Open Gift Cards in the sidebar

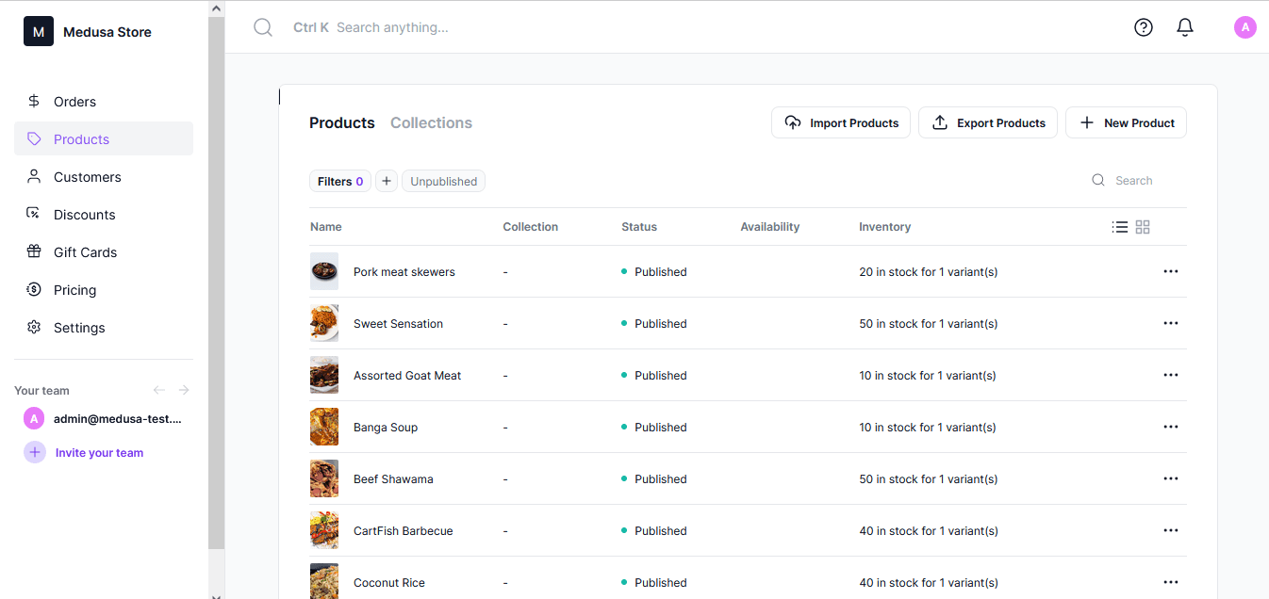[85, 252]
